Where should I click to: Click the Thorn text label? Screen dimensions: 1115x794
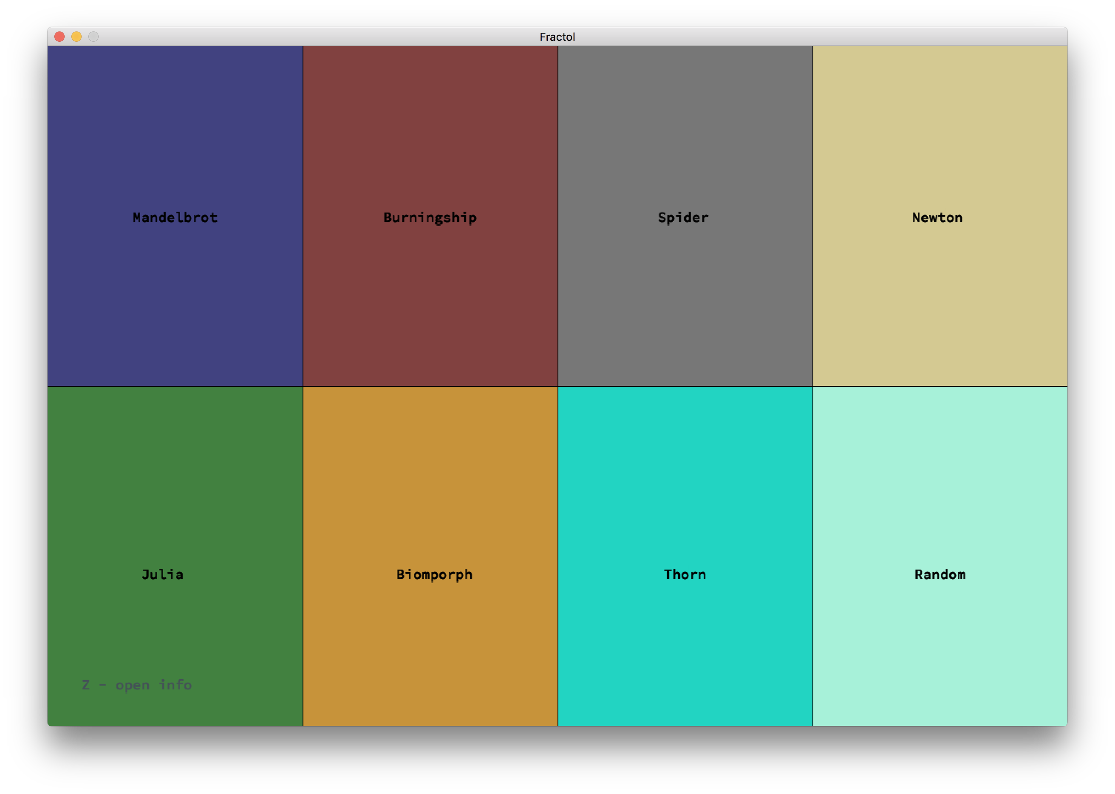685,575
